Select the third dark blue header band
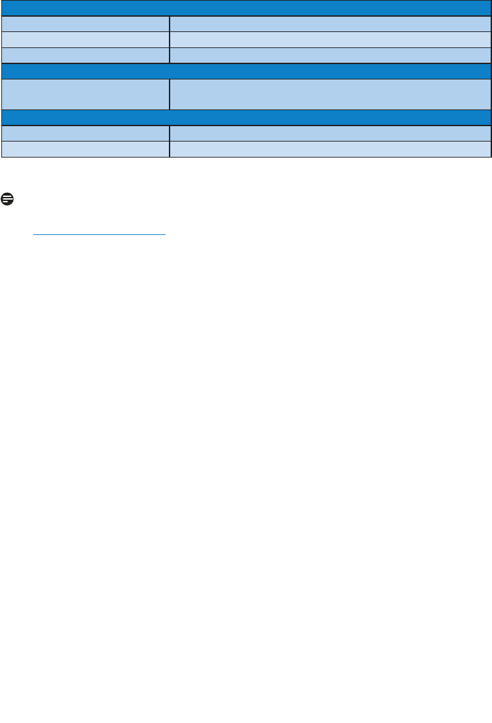 (x=246, y=117)
